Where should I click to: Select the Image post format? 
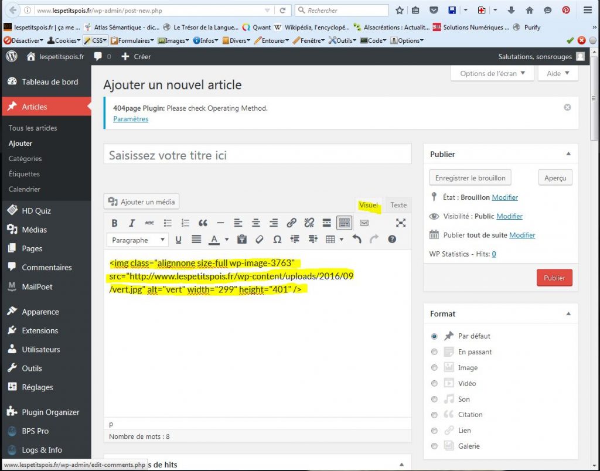434,368
